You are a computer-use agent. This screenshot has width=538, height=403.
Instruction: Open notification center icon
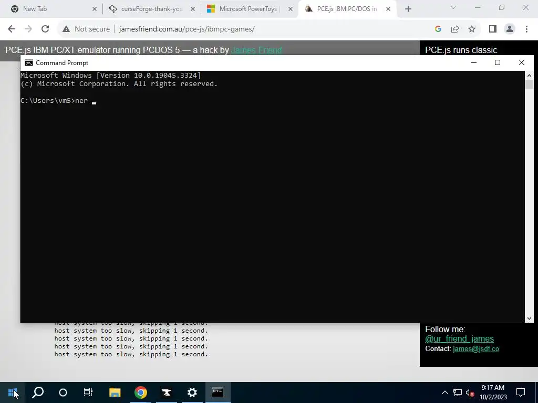point(521,393)
